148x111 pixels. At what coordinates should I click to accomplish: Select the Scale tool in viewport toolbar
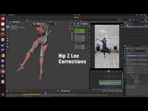click(x=8, y=38)
